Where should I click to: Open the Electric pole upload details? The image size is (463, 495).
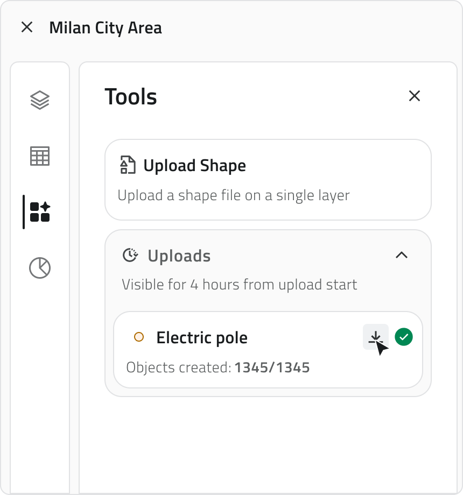point(268,350)
